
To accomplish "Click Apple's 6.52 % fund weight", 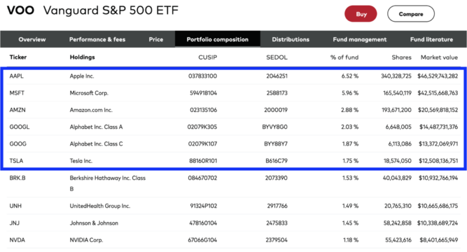I will pos(350,76).
